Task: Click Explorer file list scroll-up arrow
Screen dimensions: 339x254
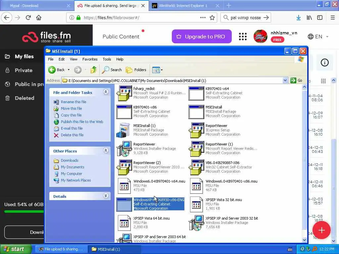Action: (x=305, y=87)
